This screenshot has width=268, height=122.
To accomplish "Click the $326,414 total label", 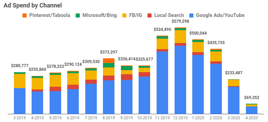I will coord(127,59).
